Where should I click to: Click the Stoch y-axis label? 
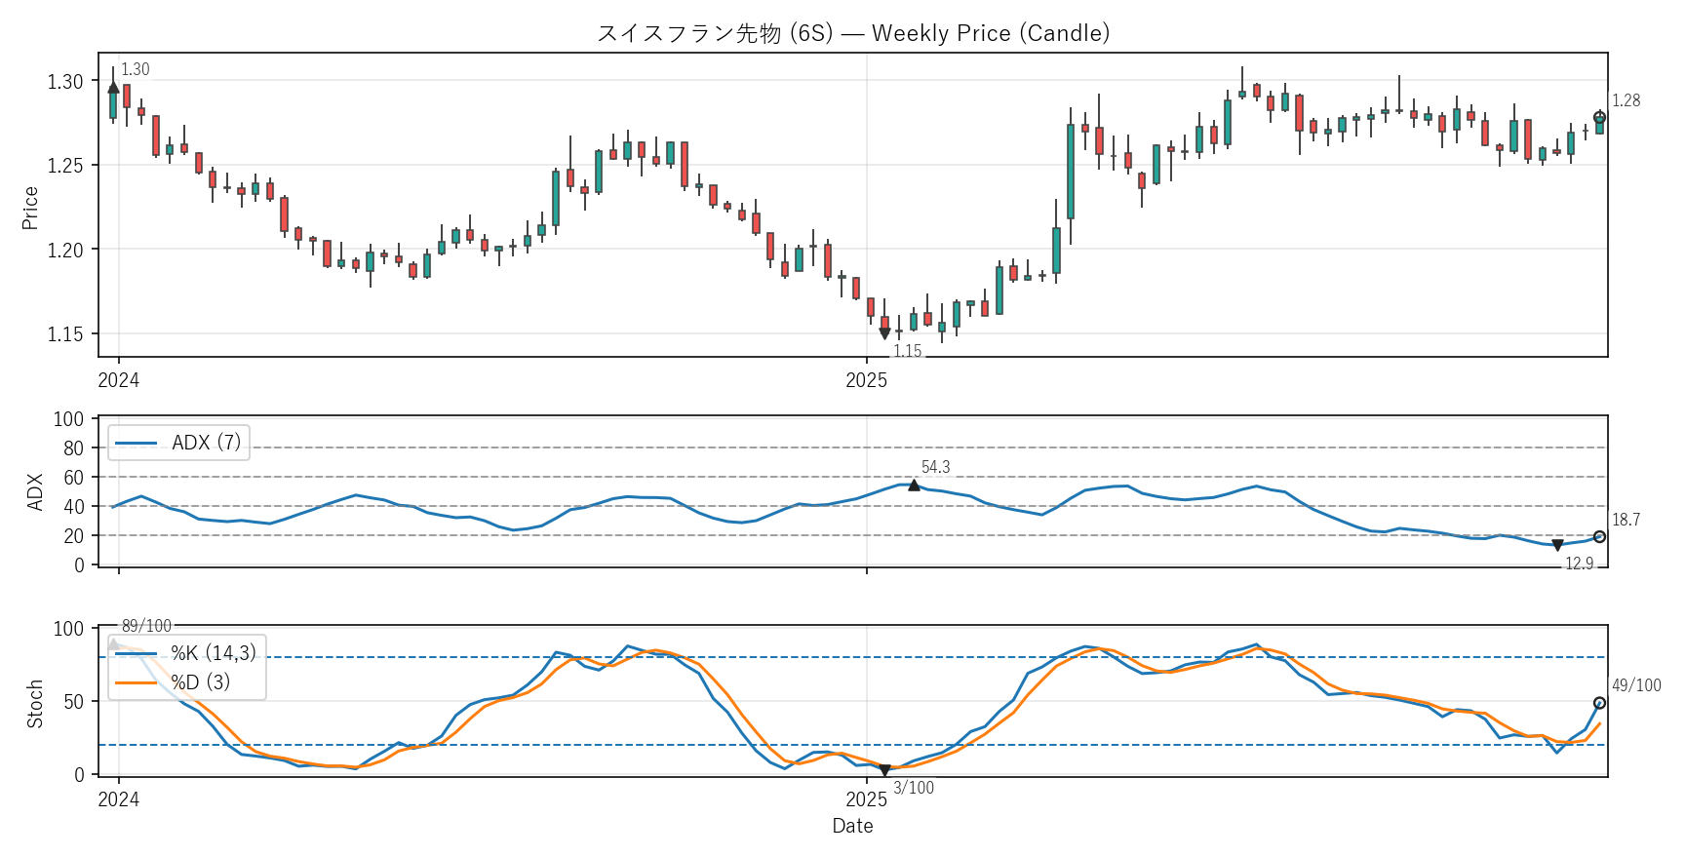point(35,704)
